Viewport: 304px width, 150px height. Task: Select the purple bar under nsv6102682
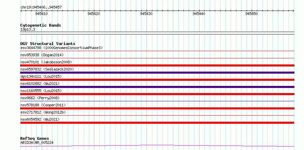point(157,87)
